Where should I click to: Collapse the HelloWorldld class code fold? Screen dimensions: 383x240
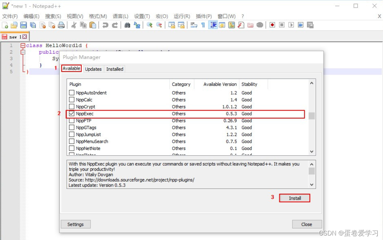[x=22, y=45]
